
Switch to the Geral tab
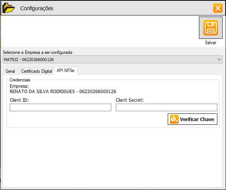click(10, 71)
